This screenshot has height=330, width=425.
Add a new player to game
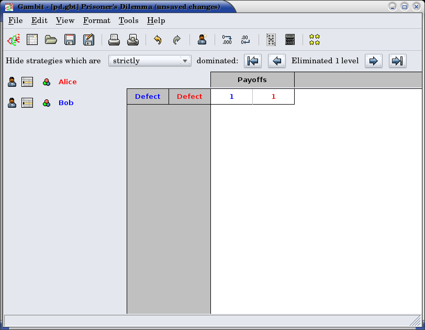(x=202, y=40)
